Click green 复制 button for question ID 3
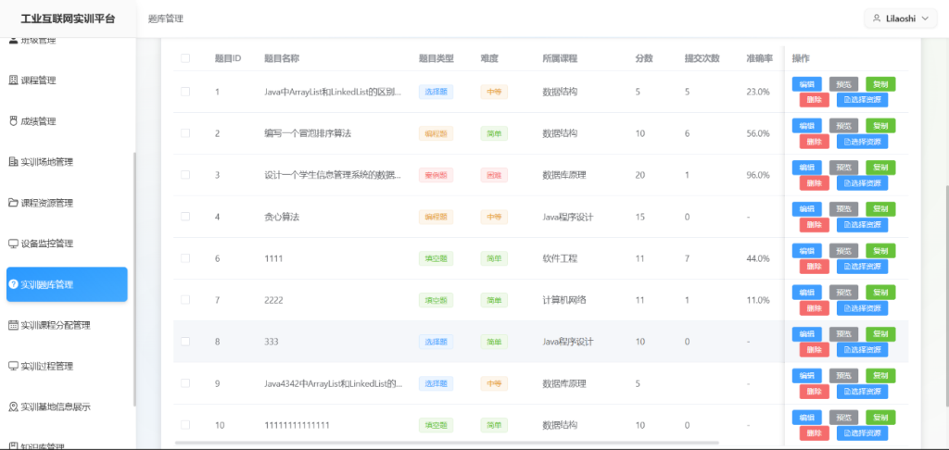Viewport: 949px width, 450px height. [x=880, y=168]
